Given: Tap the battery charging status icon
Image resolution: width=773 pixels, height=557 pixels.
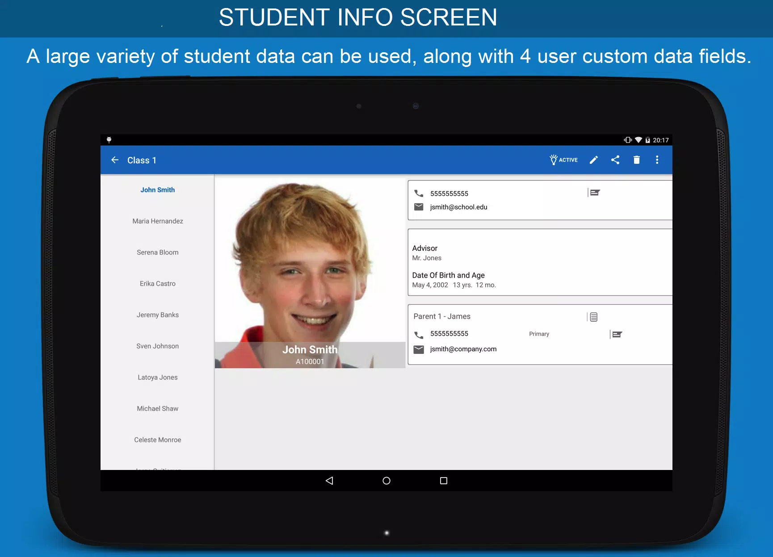Looking at the screenshot, I should (x=647, y=140).
